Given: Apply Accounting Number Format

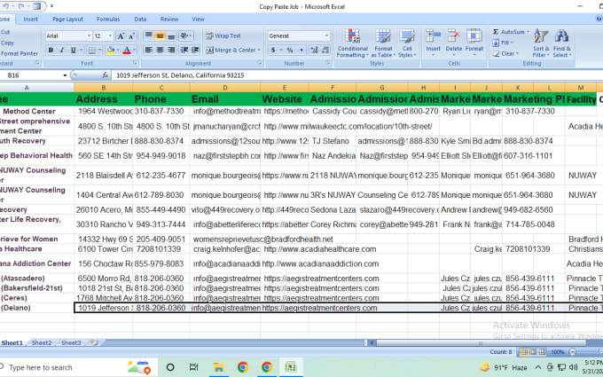Looking at the screenshot, I should pyautogui.click(x=273, y=50).
